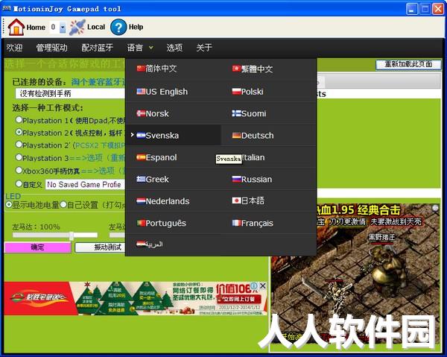
Task: Click the ad info icon on game ad
Action: click(435, 208)
